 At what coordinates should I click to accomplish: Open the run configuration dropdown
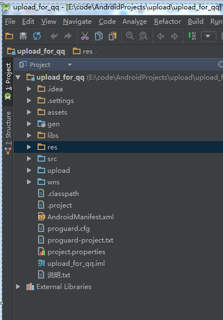[x=209, y=36]
